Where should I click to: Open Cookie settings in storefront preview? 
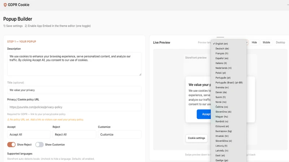point(197,138)
